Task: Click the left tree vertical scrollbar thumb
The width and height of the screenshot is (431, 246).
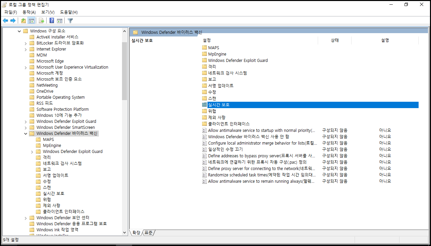Action: tap(125, 71)
